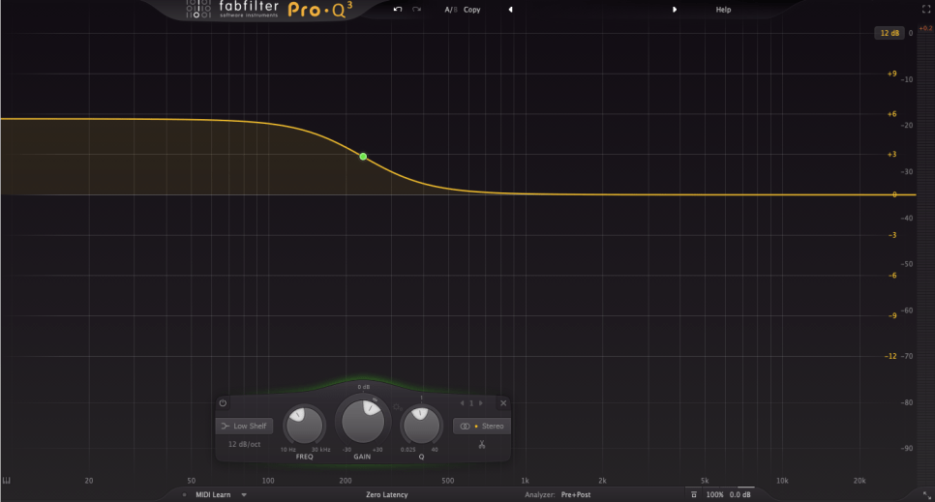Image resolution: width=935 pixels, height=502 pixels.
Task: Toggle the A/B state switch
Action: click(450, 10)
